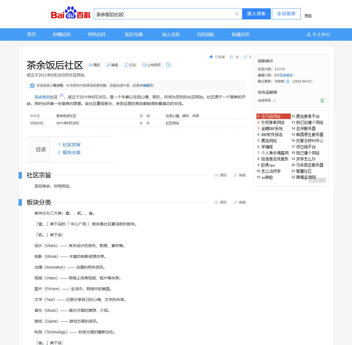Screen dimensions: 352x345
Task: Click the Baidu Baike logo
Action: point(71,13)
